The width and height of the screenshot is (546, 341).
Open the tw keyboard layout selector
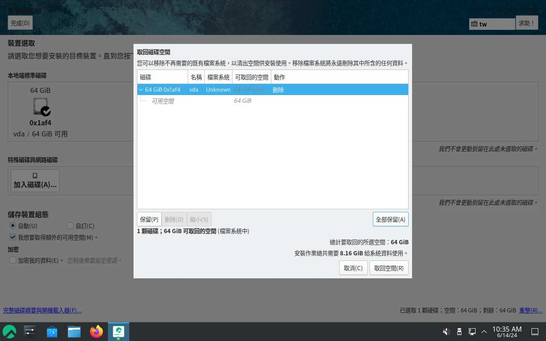click(x=492, y=24)
